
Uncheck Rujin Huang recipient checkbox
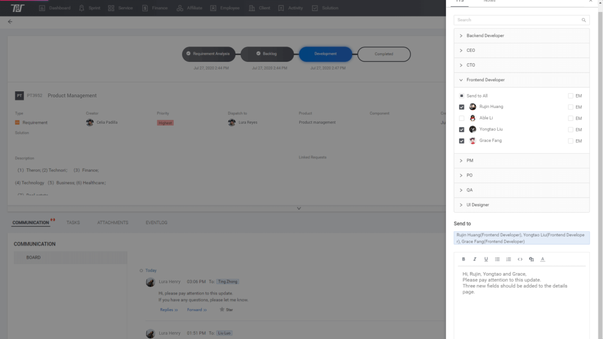(462, 107)
